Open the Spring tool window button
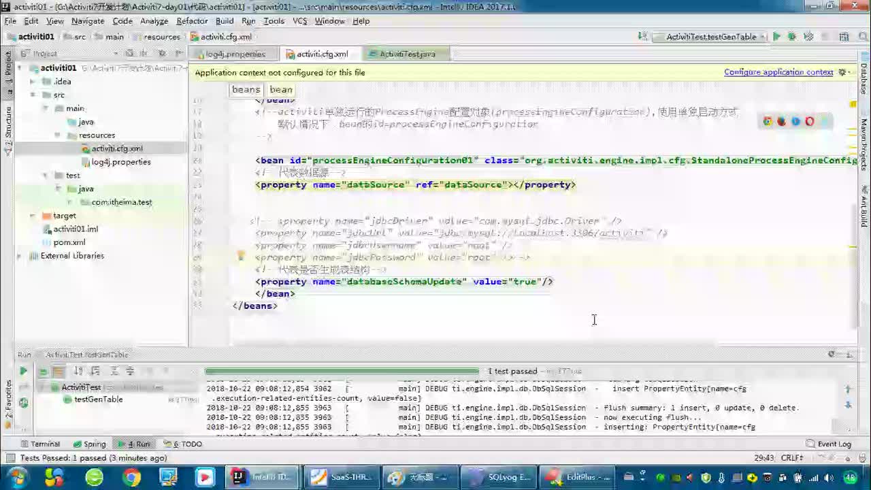This screenshot has height=490, width=871. pyautogui.click(x=88, y=444)
